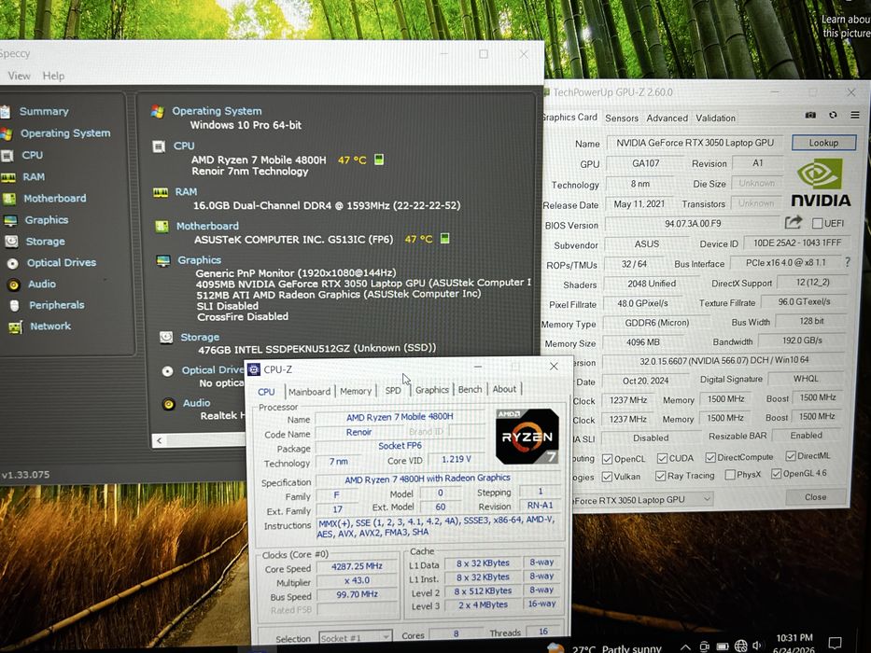
Task: Open the Graphics Card tab in GPU-Z
Action: point(569,118)
